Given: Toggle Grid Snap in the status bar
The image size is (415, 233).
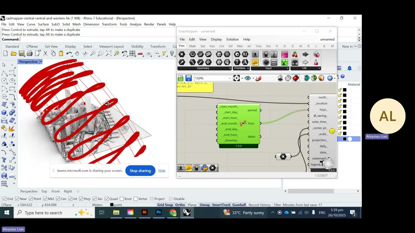Looking at the screenshot, I should coord(165,205).
